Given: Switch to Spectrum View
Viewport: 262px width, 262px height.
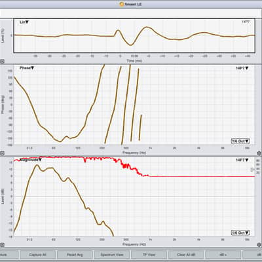Looking at the screenshot, I should [x=112, y=255].
